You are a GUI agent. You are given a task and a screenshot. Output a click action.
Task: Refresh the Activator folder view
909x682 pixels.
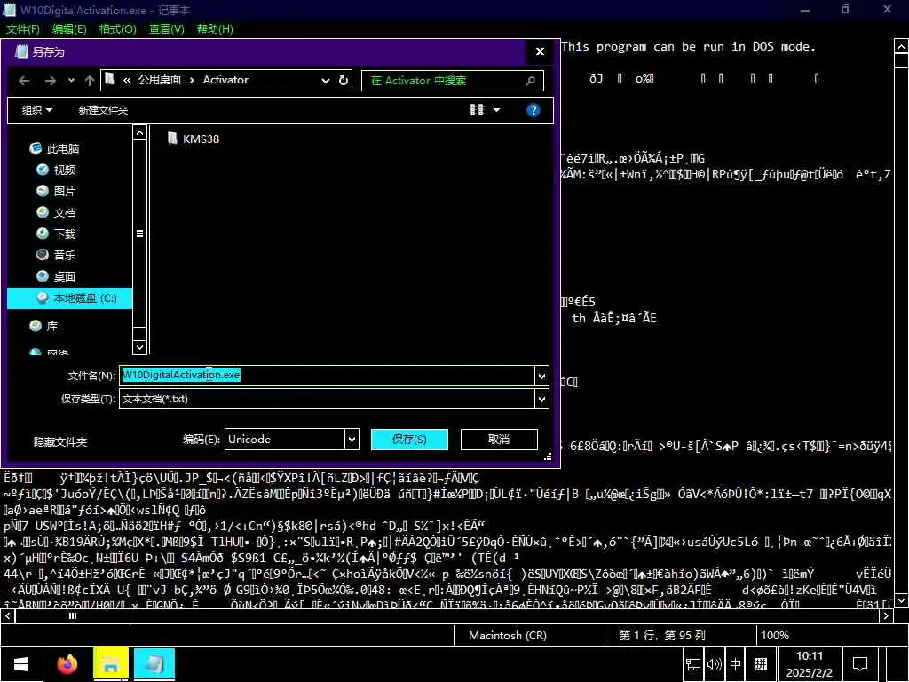click(344, 80)
